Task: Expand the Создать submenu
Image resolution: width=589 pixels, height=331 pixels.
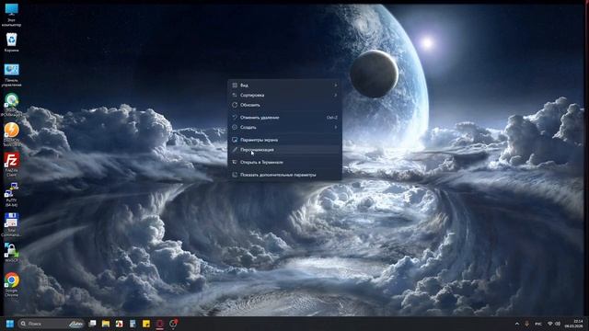Action: [284, 127]
